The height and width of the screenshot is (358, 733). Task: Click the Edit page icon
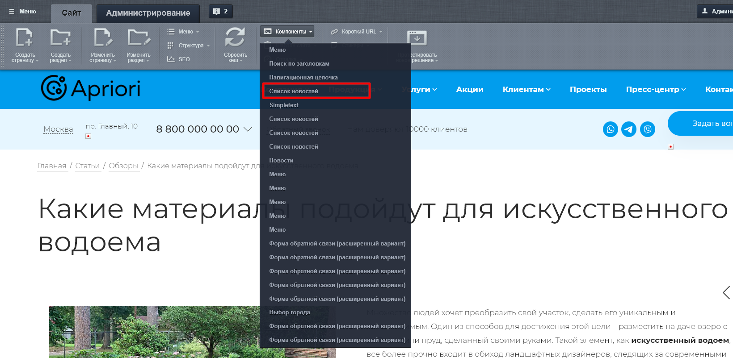(102, 37)
